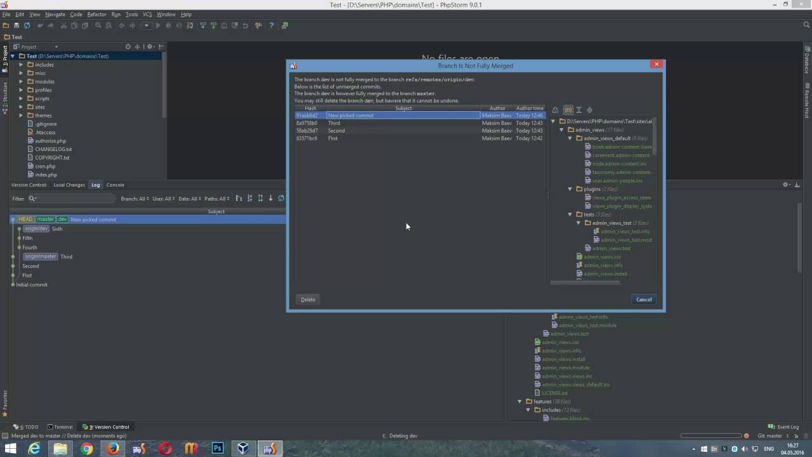The height and width of the screenshot is (457, 812).
Task: Click the Delete button in the dialog
Action: pos(308,300)
